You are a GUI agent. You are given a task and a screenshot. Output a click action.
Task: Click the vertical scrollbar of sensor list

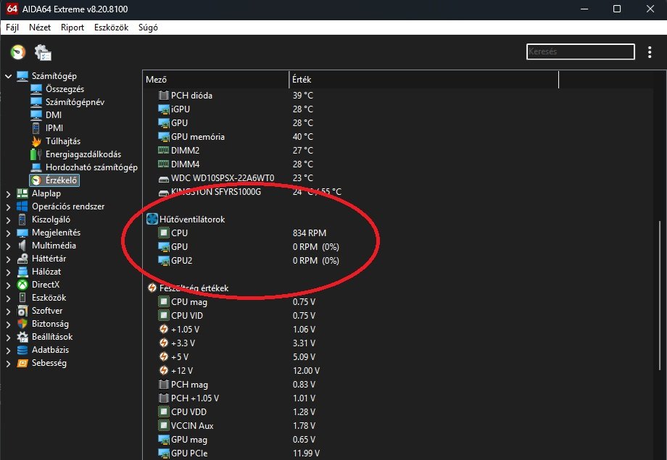pyautogui.click(x=660, y=290)
